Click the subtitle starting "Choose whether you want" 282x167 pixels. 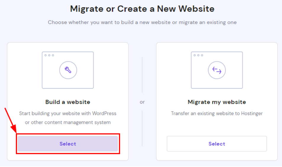[x=142, y=22]
